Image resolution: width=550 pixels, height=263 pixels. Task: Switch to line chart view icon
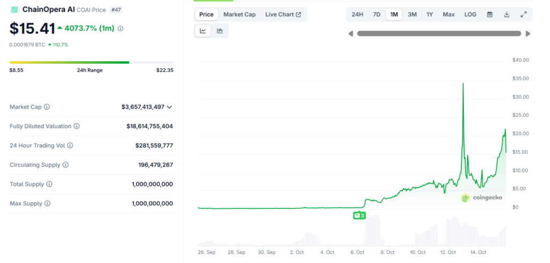[x=202, y=31]
